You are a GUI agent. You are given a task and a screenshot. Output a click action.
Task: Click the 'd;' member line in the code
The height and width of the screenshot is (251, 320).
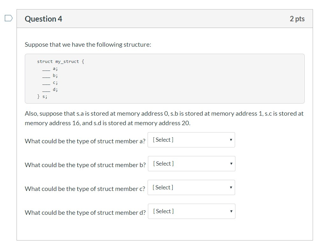(x=50, y=90)
